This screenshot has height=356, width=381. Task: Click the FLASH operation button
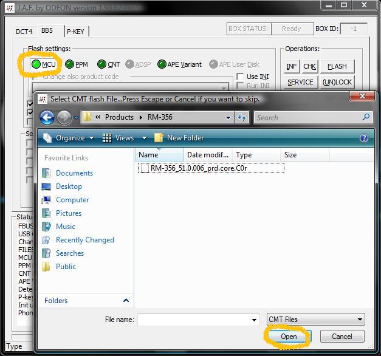coord(337,66)
